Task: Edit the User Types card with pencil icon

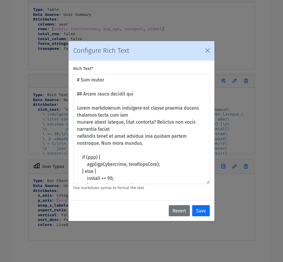Action: (234, 166)
